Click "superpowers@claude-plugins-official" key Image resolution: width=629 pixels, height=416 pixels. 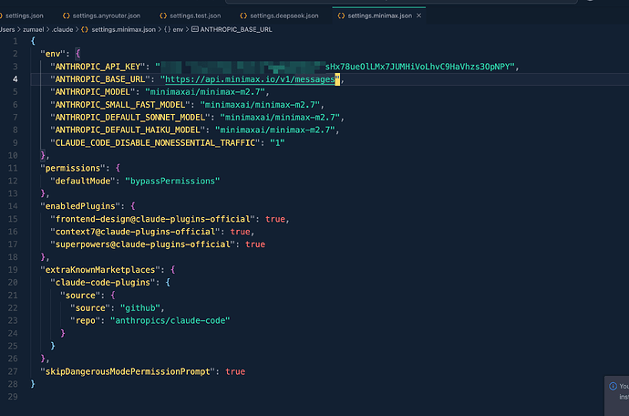[x=142, y=244]
